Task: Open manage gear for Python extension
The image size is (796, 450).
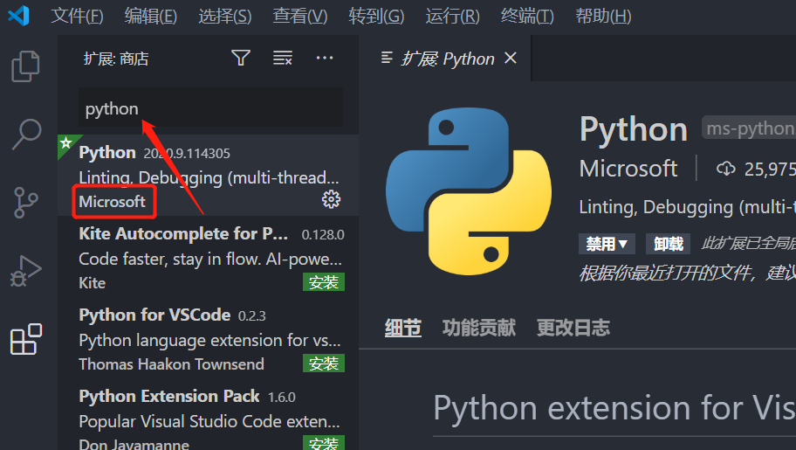Action: 331,199
